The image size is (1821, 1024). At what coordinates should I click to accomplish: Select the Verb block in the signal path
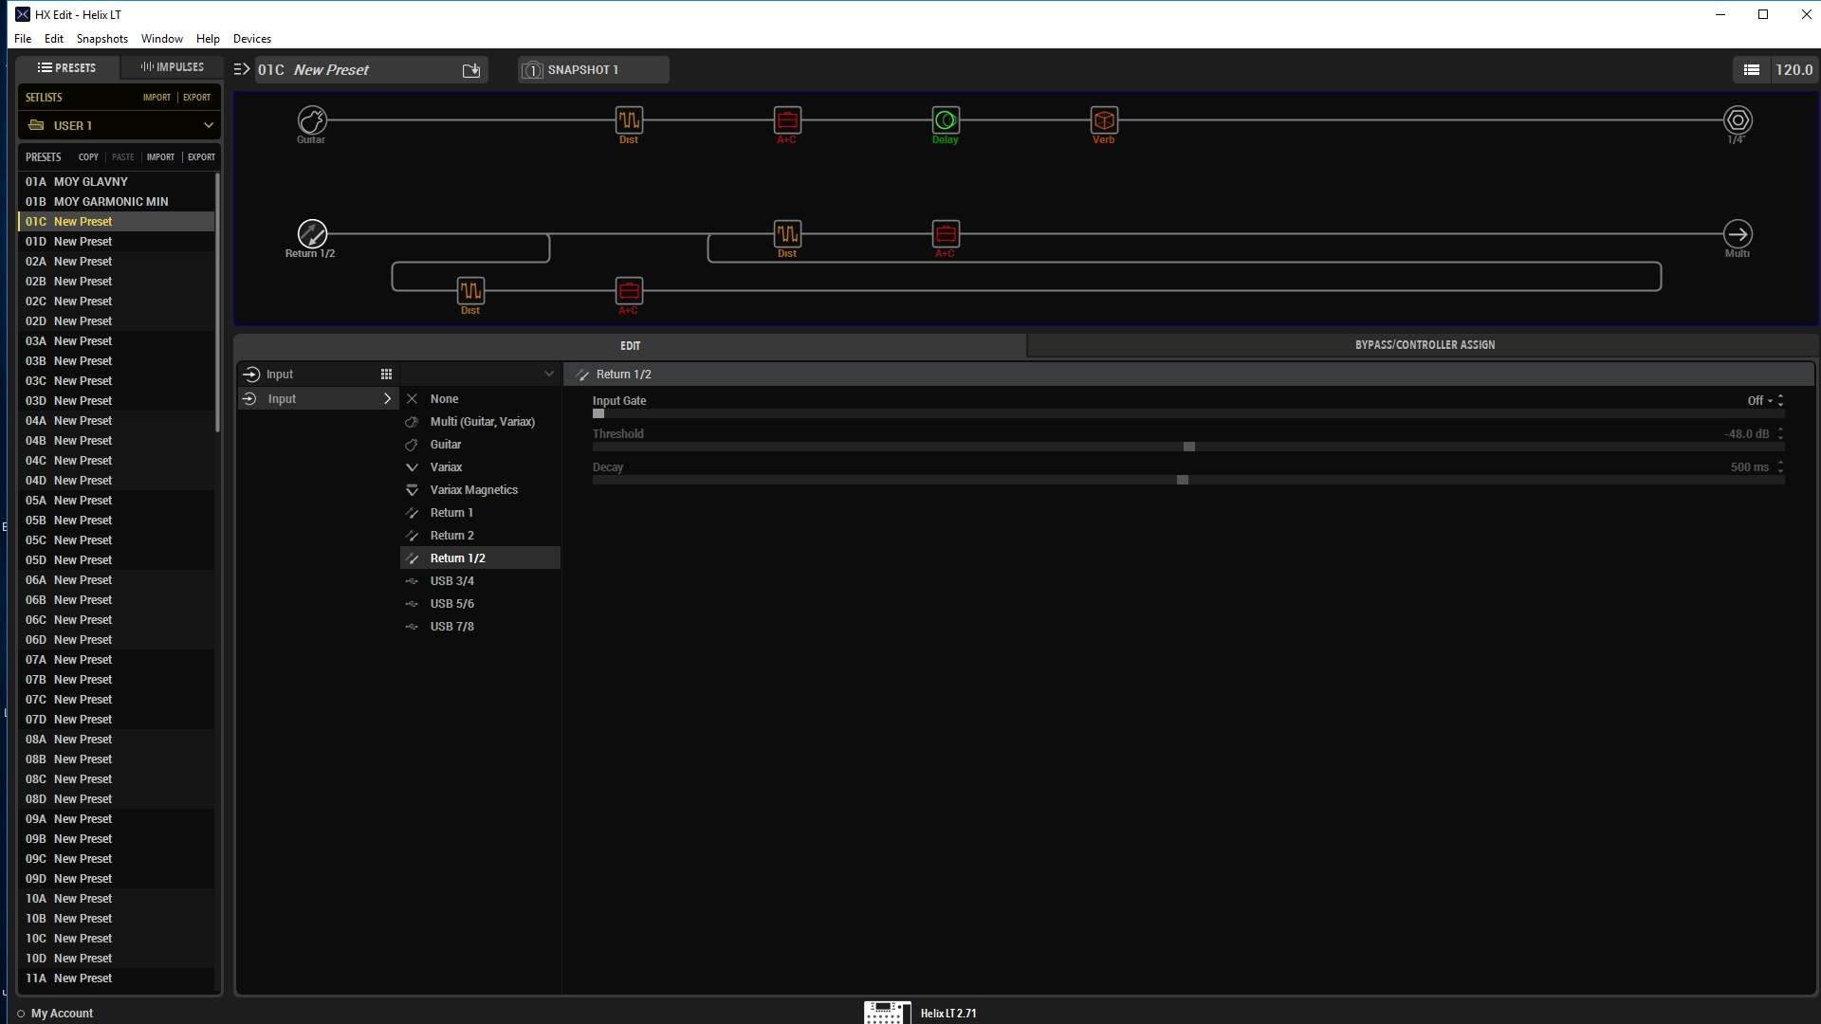point(1103,120)
